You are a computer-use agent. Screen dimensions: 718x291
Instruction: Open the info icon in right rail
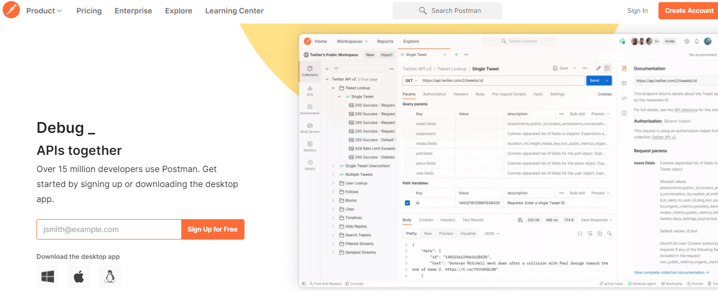click(624, 113)
